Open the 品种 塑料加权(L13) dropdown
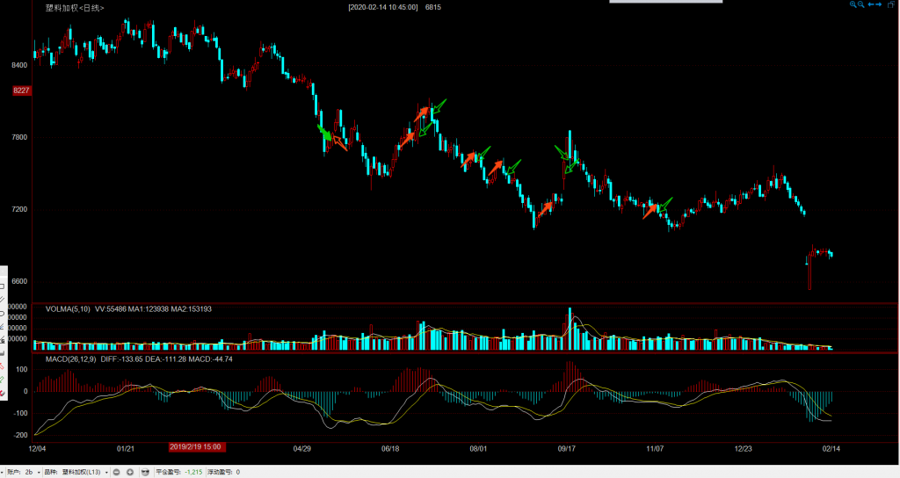This screenshot has width=900, height=478. coord(107,472)
